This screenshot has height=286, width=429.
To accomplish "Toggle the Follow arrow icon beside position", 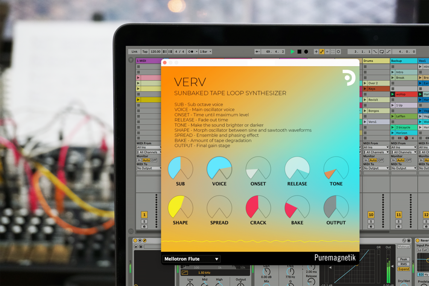I will click(257, 52).
